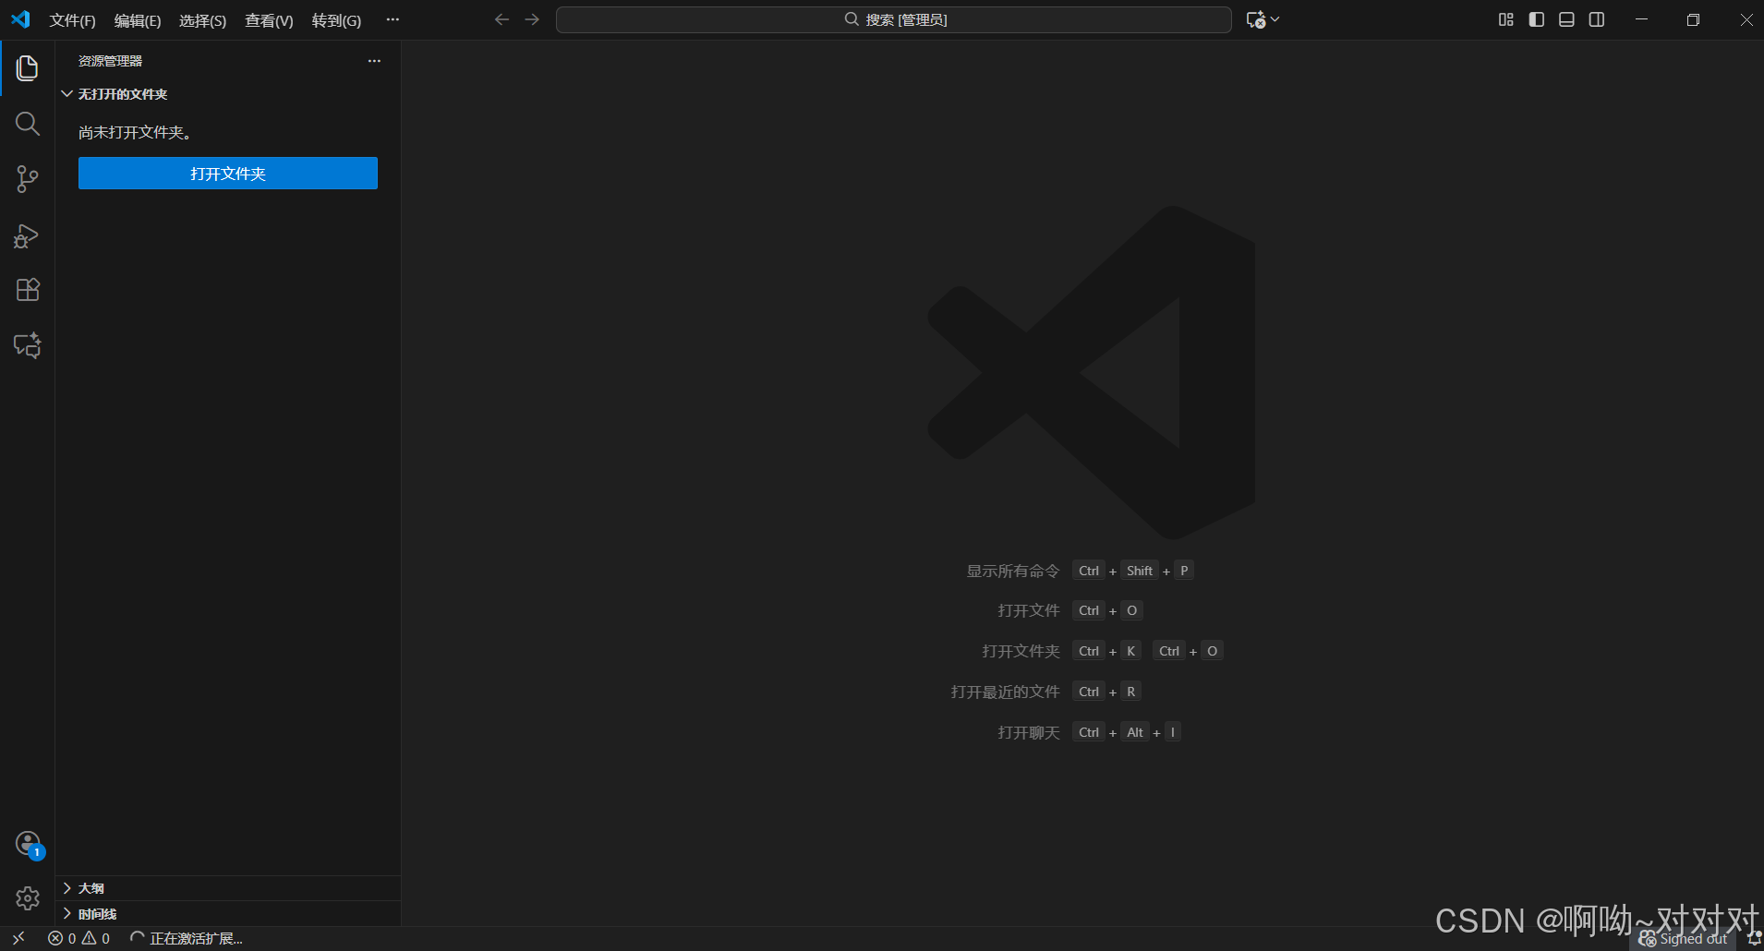Open the Accounts menu with badge
The height and width of the screenshot is (951, 1764).
pos(29,844)
